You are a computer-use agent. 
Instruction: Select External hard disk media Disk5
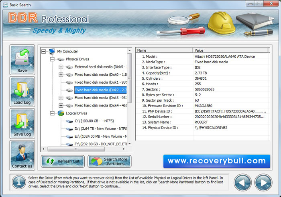point(100,67)
